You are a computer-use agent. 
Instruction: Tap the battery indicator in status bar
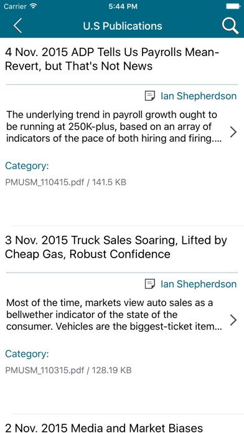tap(233, 6)
